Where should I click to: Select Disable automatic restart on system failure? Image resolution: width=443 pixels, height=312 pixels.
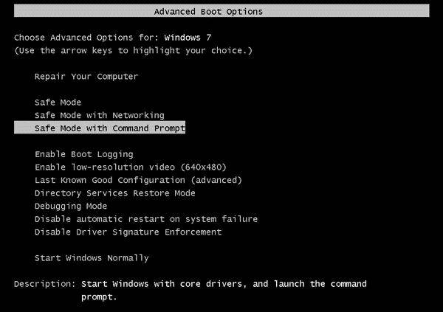pyautogui.click(x=145, y=219)
